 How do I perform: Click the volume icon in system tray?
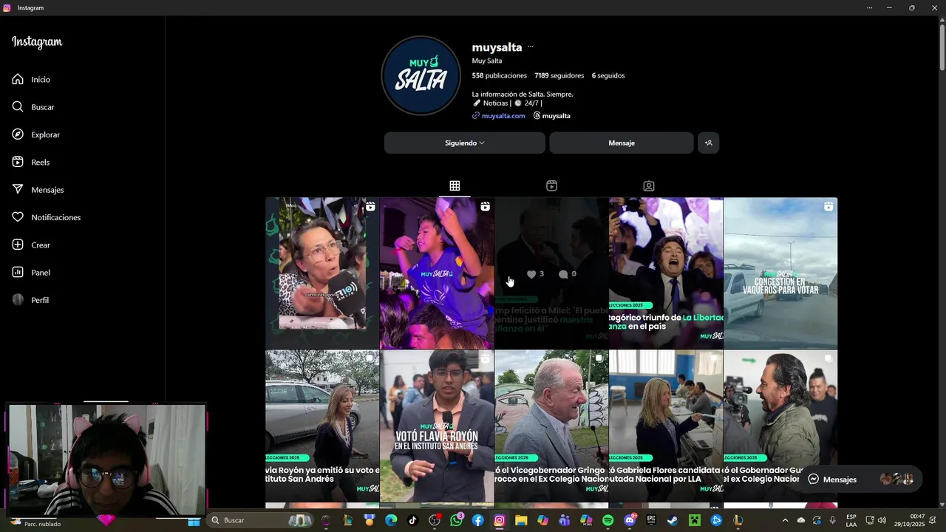tap(882, 520)
